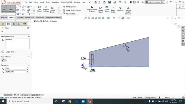The image size is (185, 104).
Task: Open Quick Snaps dropdown arrow
Action: pos(107,14)
